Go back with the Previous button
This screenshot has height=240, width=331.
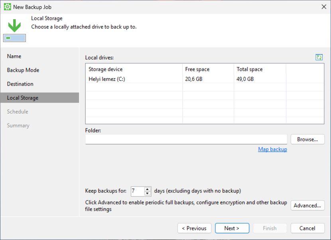point(195,228)
